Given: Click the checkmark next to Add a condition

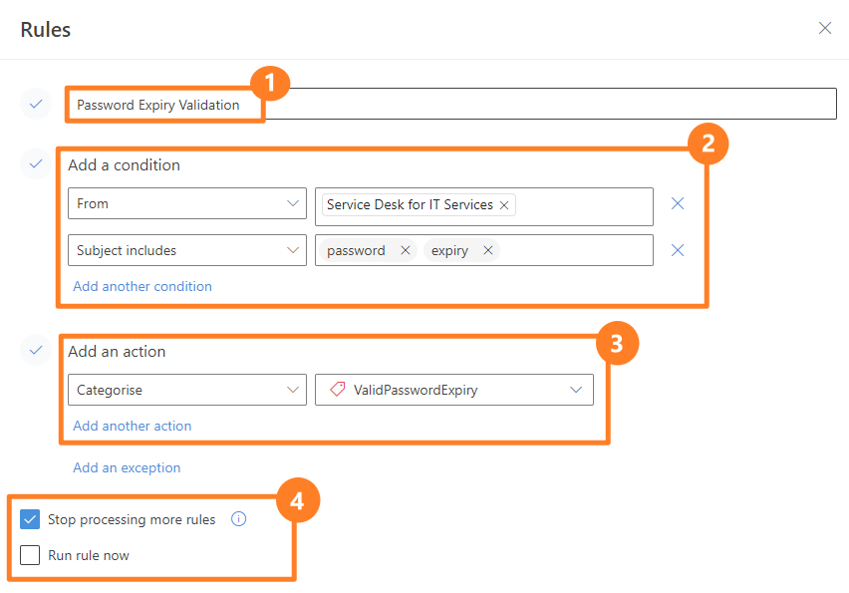Looking at the screenshot, I should [x=36, y=163].
